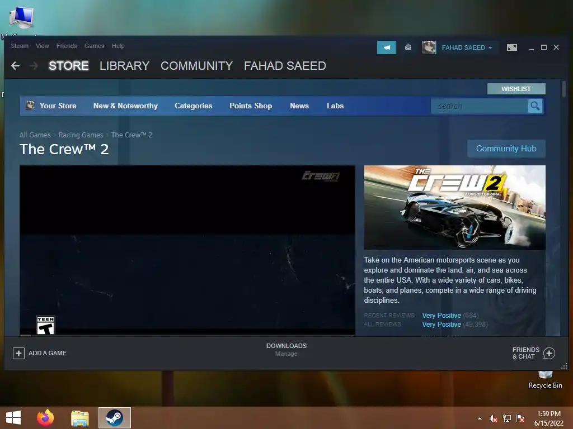Click The Crew 2 breadcrumb link

pyautogui.click(x=131, y=135)
